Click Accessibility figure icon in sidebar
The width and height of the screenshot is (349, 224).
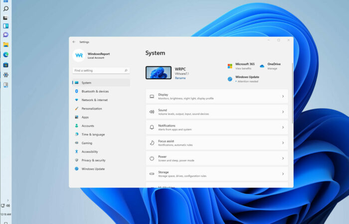(x=77, y=151)
